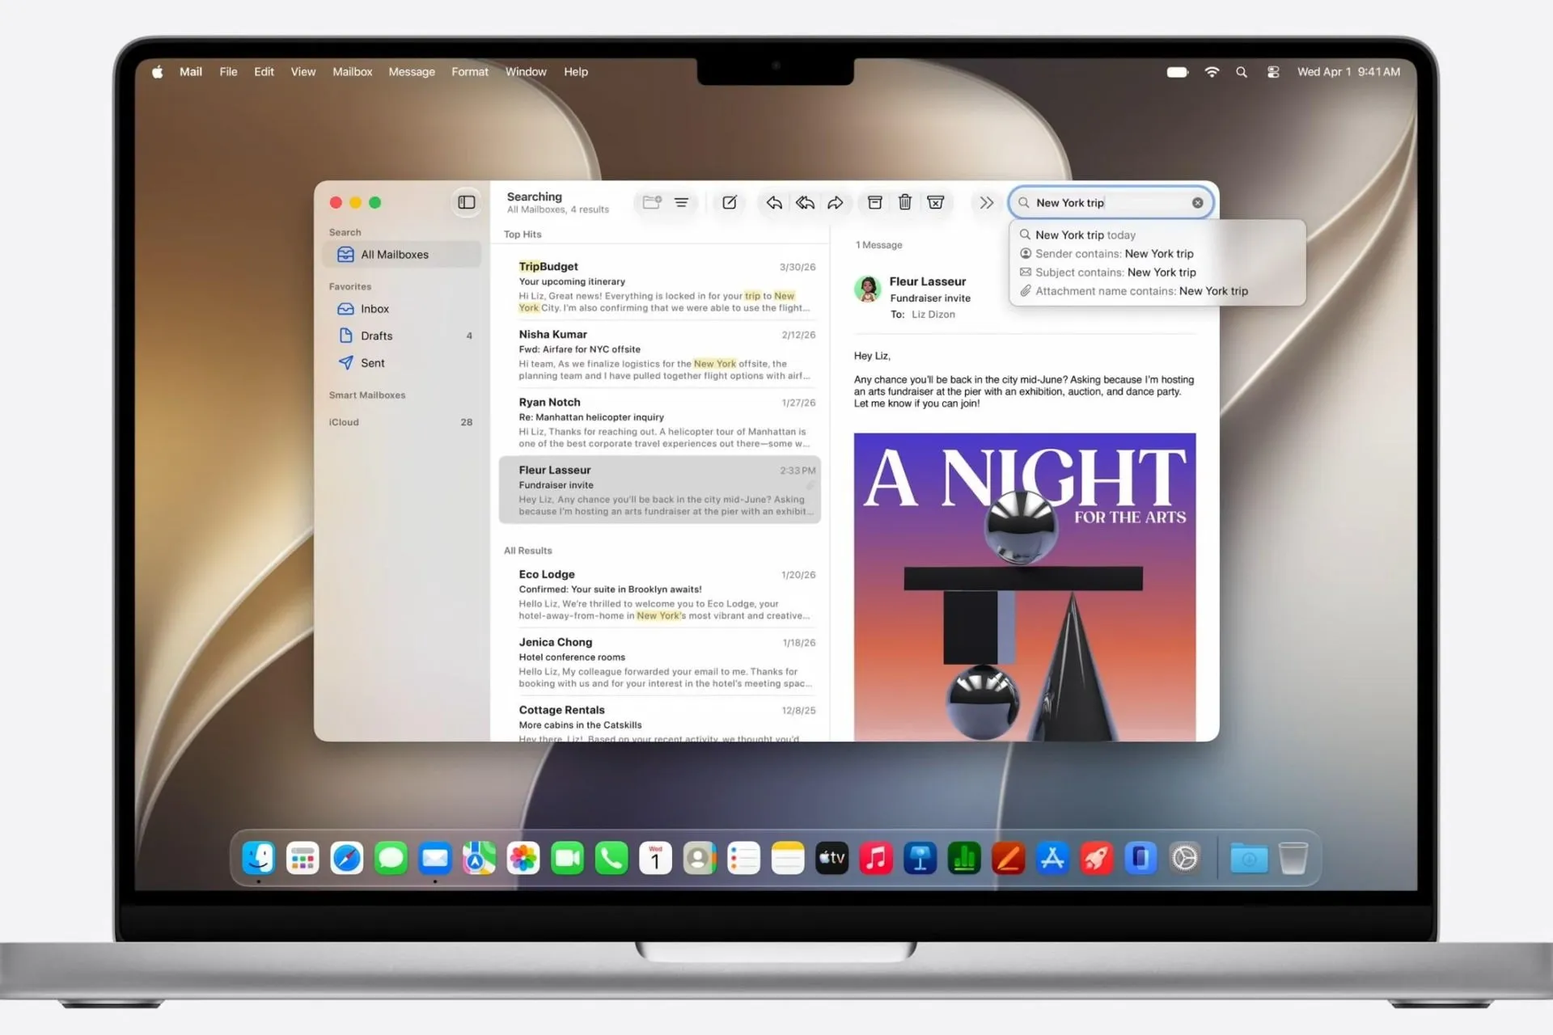Click recipient Liz Dizon in header

tap(933, 315)
